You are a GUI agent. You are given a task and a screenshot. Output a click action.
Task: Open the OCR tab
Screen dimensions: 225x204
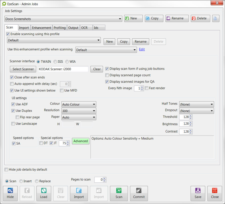(84, 28)
